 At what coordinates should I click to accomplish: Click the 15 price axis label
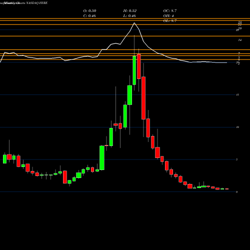point(237,95)
